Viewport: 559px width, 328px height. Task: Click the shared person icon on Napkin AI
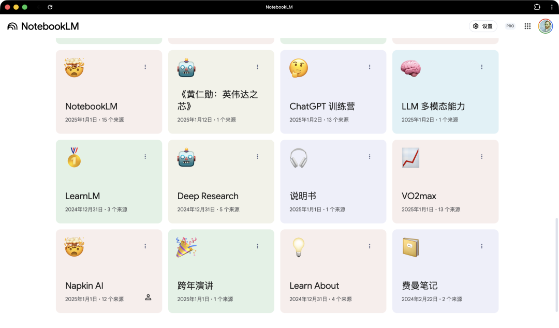pos(149,297)
